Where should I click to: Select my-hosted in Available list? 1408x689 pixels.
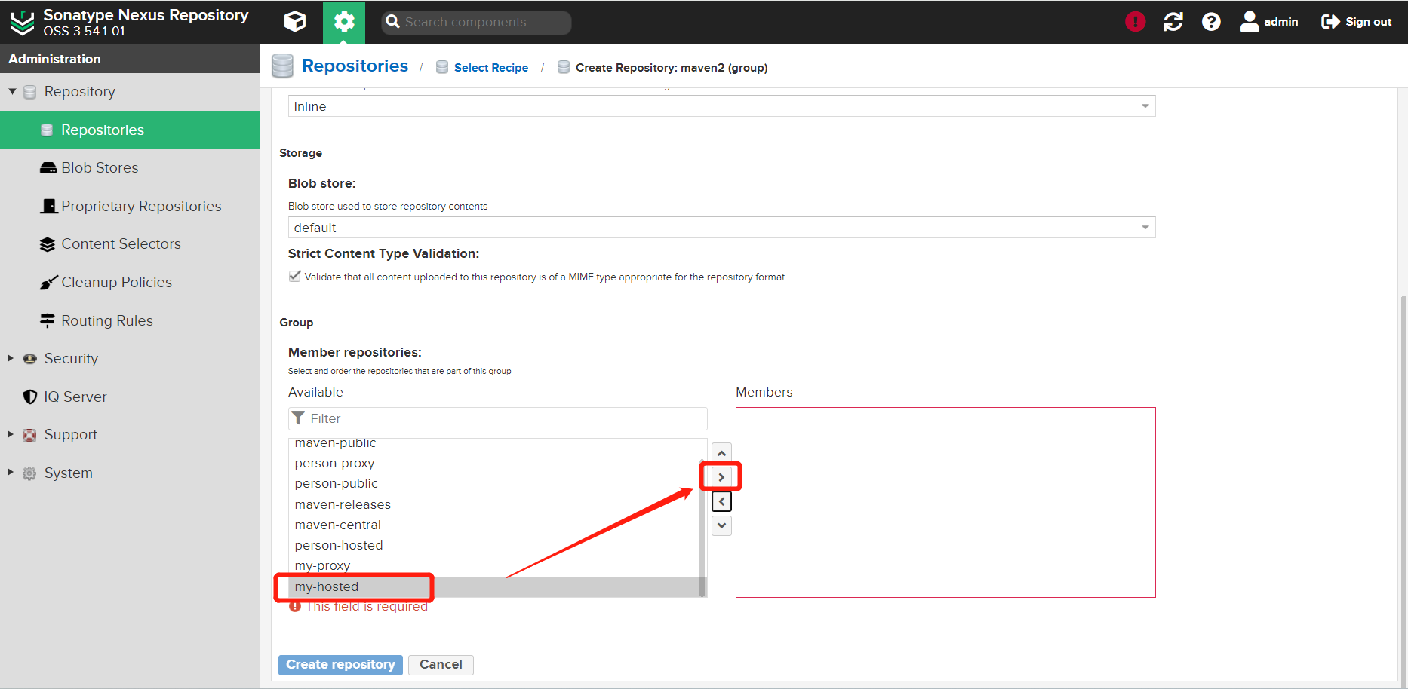[x=494, y=586]
